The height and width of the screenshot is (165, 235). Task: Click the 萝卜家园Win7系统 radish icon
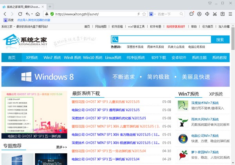183,155
